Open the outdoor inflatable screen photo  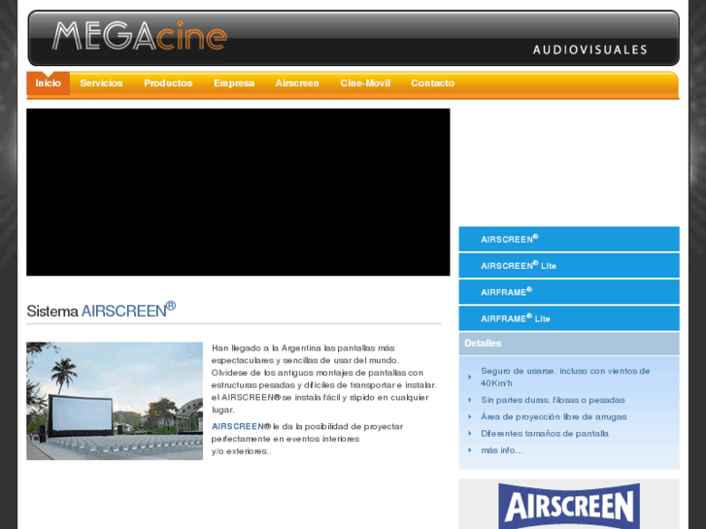click(115, 401)
